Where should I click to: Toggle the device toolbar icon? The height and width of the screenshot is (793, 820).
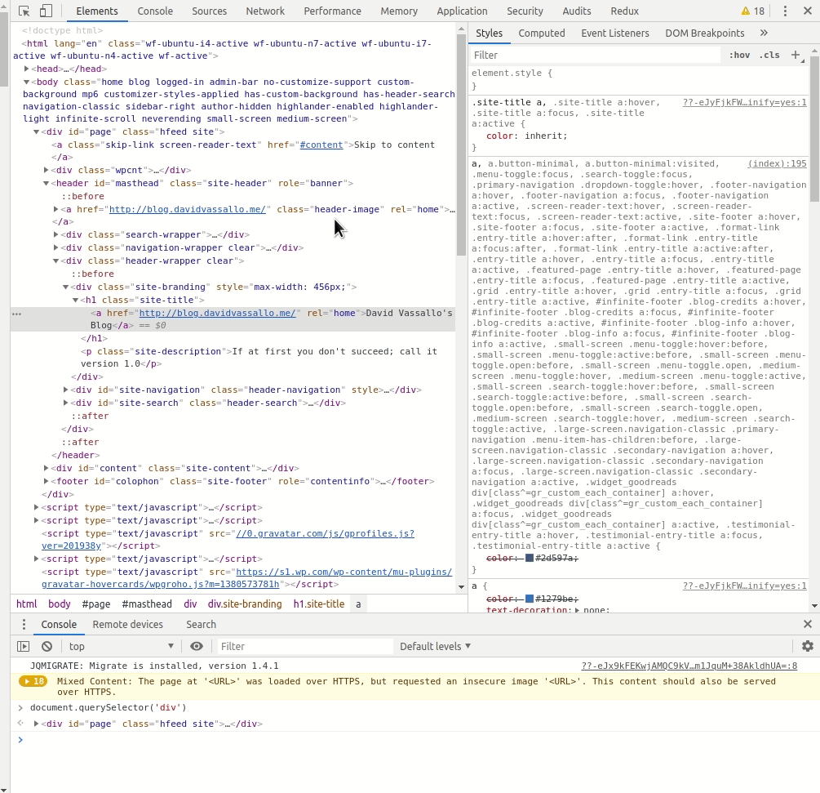(x=46, y=11)
